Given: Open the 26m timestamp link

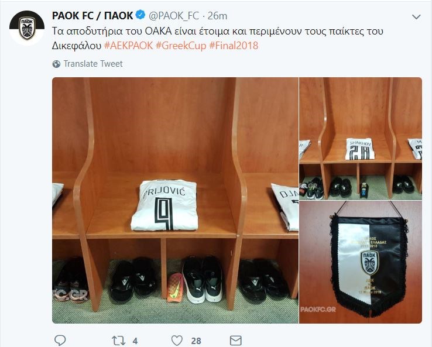Looking at the screenshot, I should pos(217,16).
